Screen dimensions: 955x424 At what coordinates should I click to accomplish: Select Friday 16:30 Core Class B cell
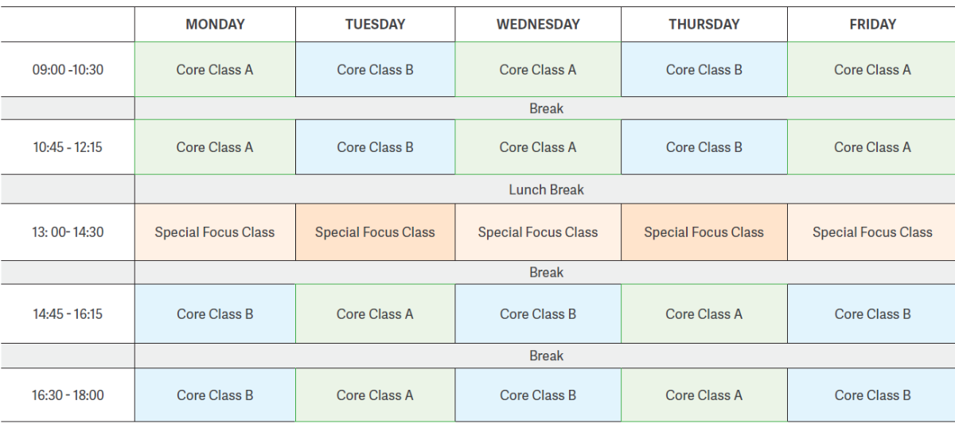(872, 395)
